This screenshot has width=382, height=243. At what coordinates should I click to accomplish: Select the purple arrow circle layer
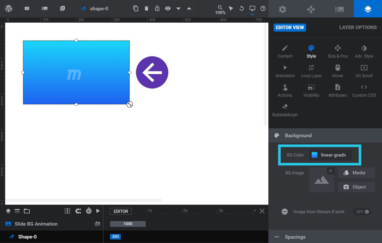pyautogui.click(x=152, y=72)
